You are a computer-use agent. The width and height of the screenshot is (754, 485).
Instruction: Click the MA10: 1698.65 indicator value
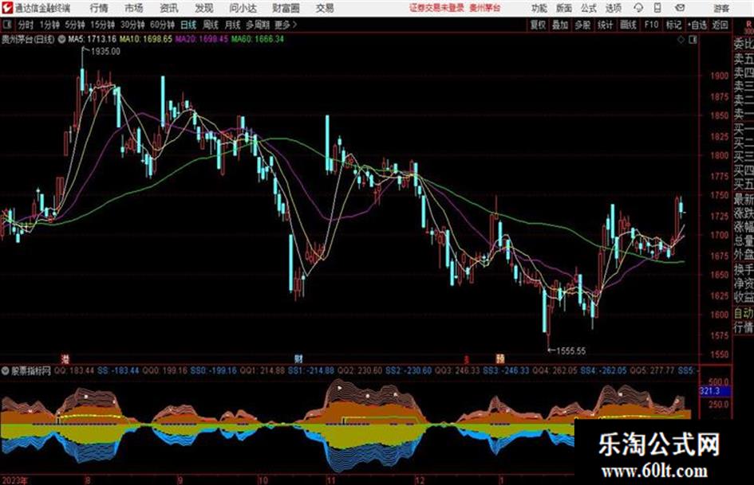tap(146, 39)
